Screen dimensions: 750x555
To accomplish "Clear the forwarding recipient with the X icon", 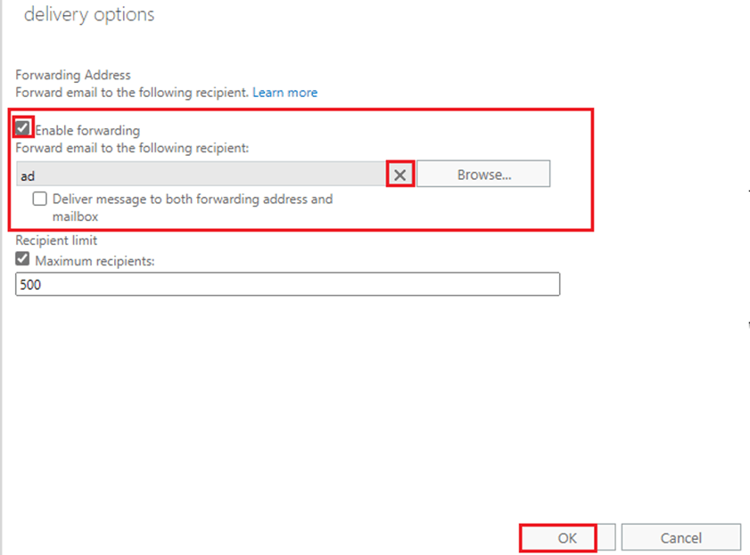I will [x=400, y=175].
